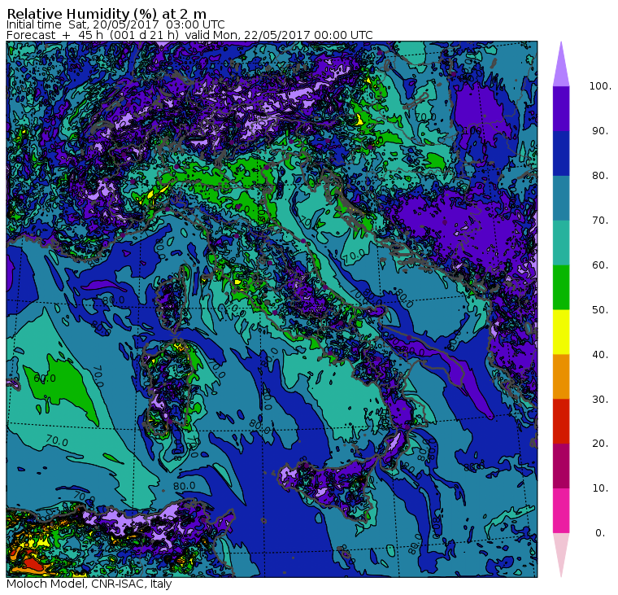Click the "100." legend label

[x=600, y=86]
